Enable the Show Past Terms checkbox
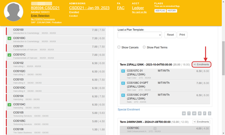Image resolution: width=225 pixels, height=135 pixels. click(144, 47)
